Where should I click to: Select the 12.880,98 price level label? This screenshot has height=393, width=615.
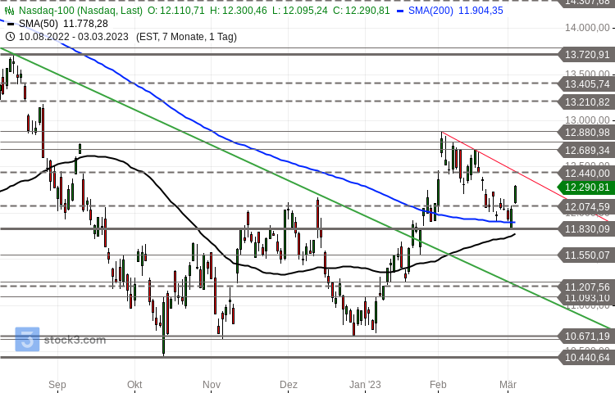coord(586,132)
